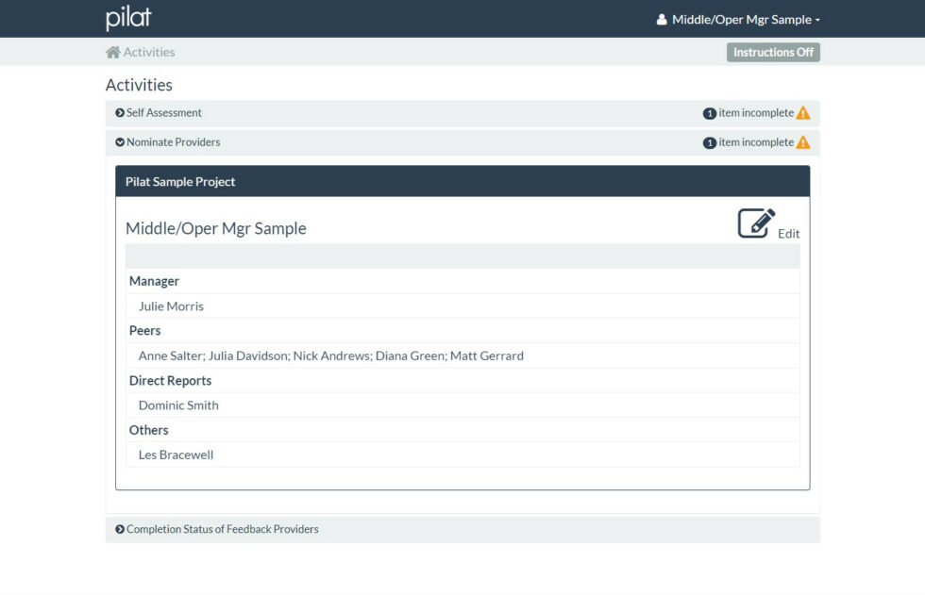Click the home icon in breadcrumb
Image resolution: width=925 pixels, height=595 pixels.
(x=113, y=53)
